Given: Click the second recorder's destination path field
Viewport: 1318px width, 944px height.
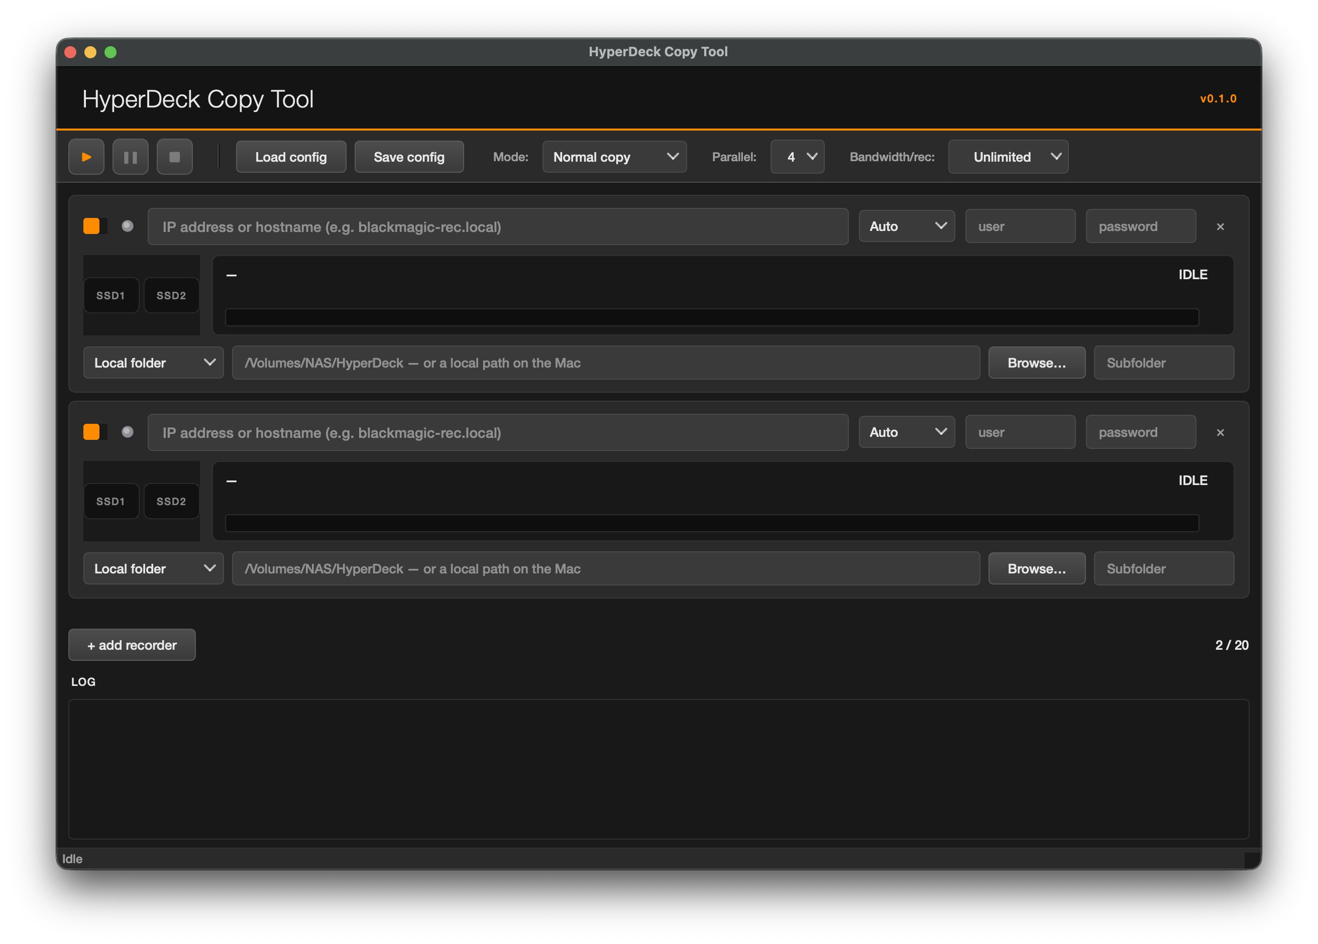Looking at the screenshot, I should tap(606, 568).
